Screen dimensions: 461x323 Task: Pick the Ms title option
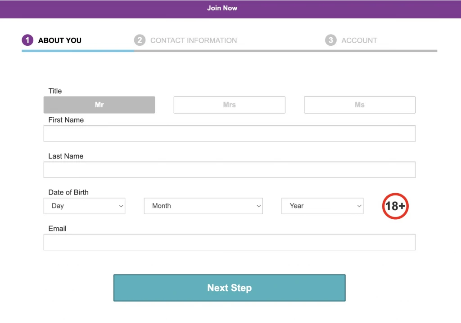(x=359, y=105)
